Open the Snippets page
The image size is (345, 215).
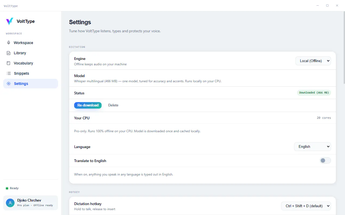point(30,73)
